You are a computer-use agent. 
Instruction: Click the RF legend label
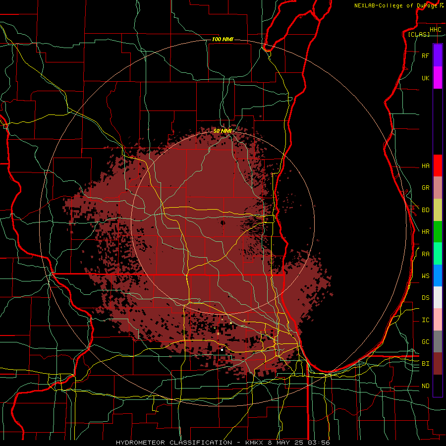tap(425, 56)
